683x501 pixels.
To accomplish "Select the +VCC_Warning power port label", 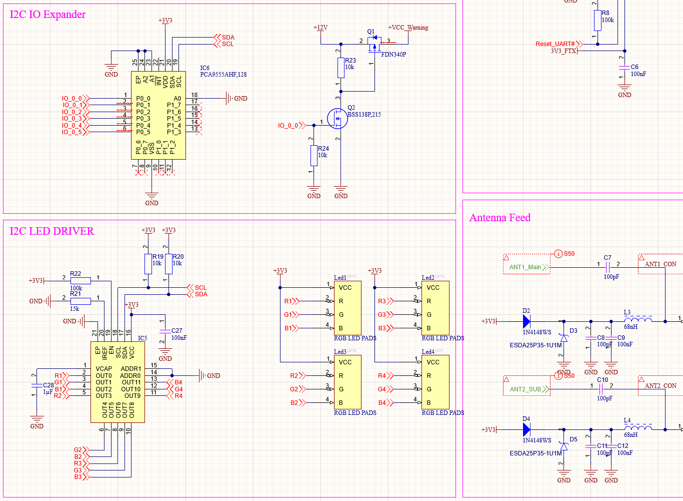I will click(x=408, y=28).
